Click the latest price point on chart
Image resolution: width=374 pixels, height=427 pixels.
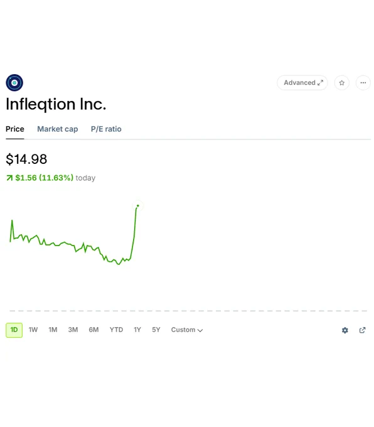coord(137,206)
